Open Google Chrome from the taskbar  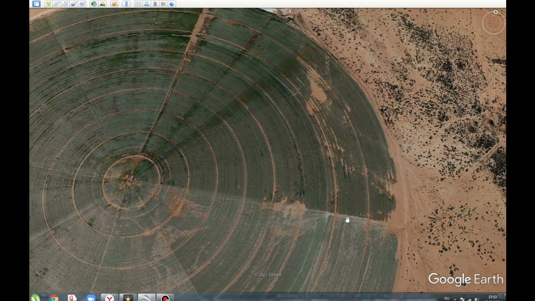point(54,298)
